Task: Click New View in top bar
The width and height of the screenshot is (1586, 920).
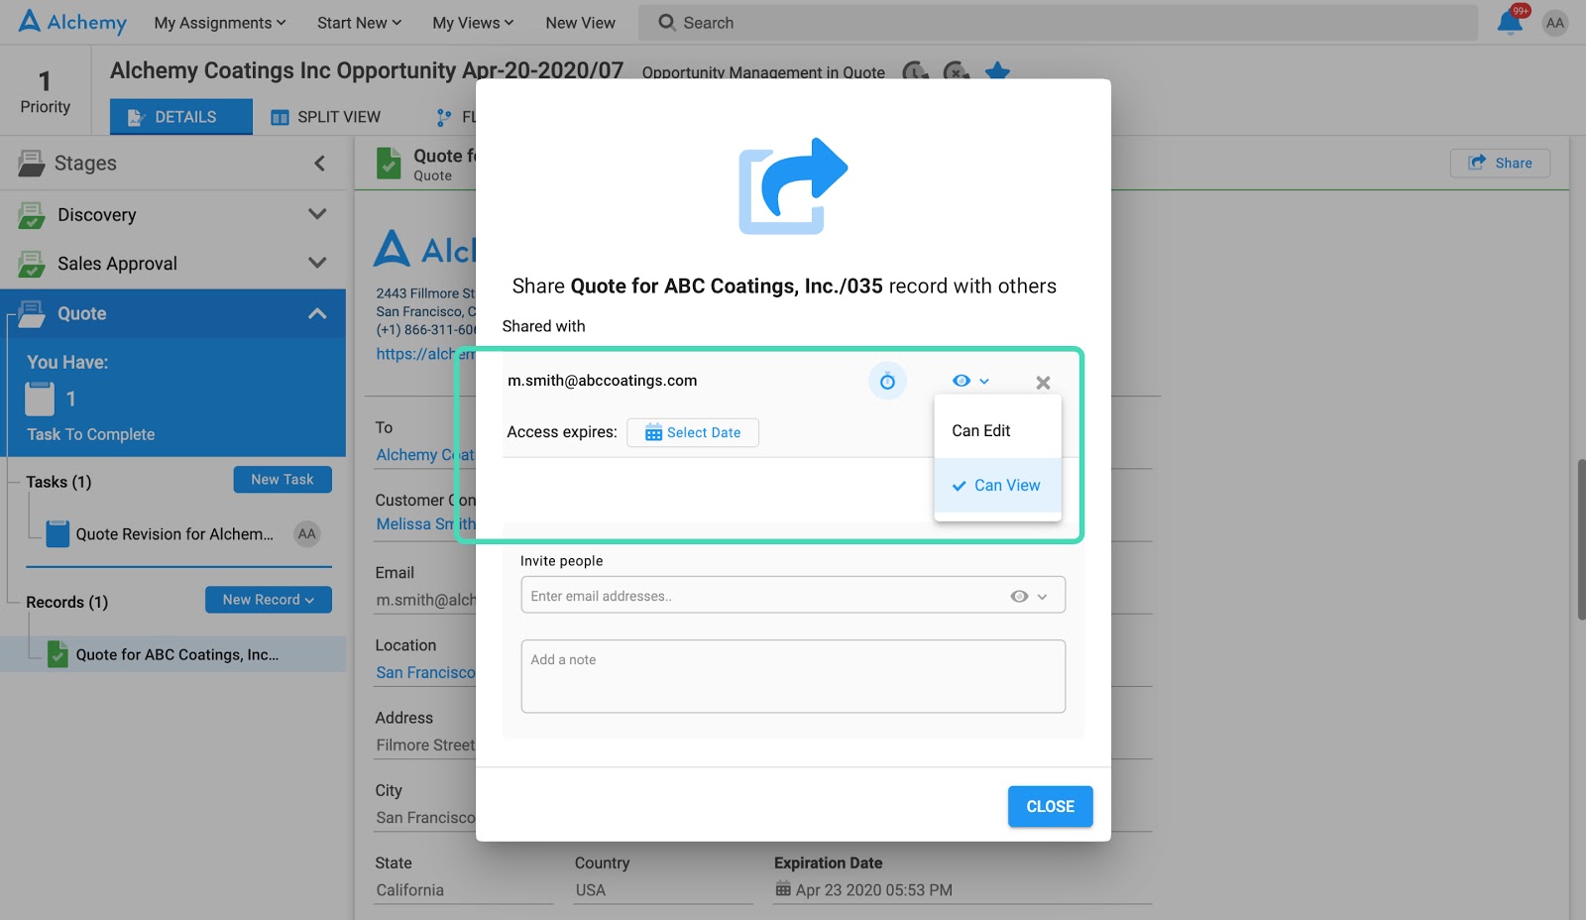Action: click(x=580, y=23)
